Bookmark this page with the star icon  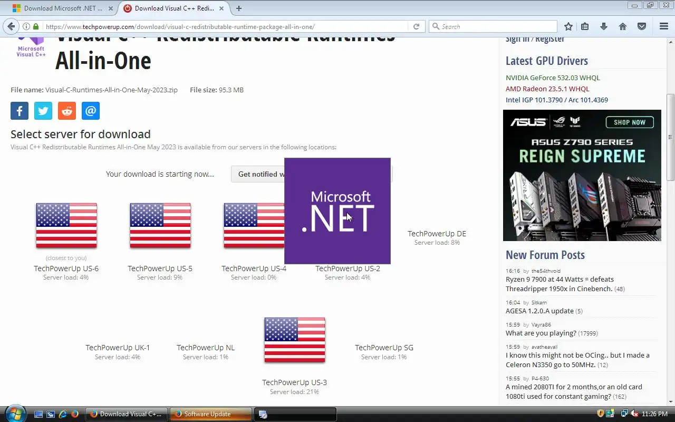(x=568, y=26)
